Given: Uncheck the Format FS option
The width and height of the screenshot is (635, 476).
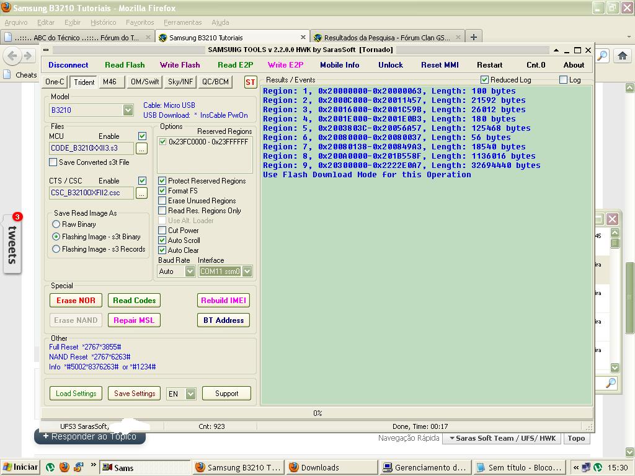Looking at the screenshot, I should click(162, 191).
